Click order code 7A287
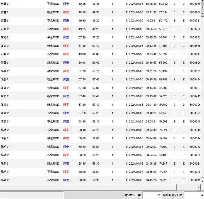 point(163,163)
